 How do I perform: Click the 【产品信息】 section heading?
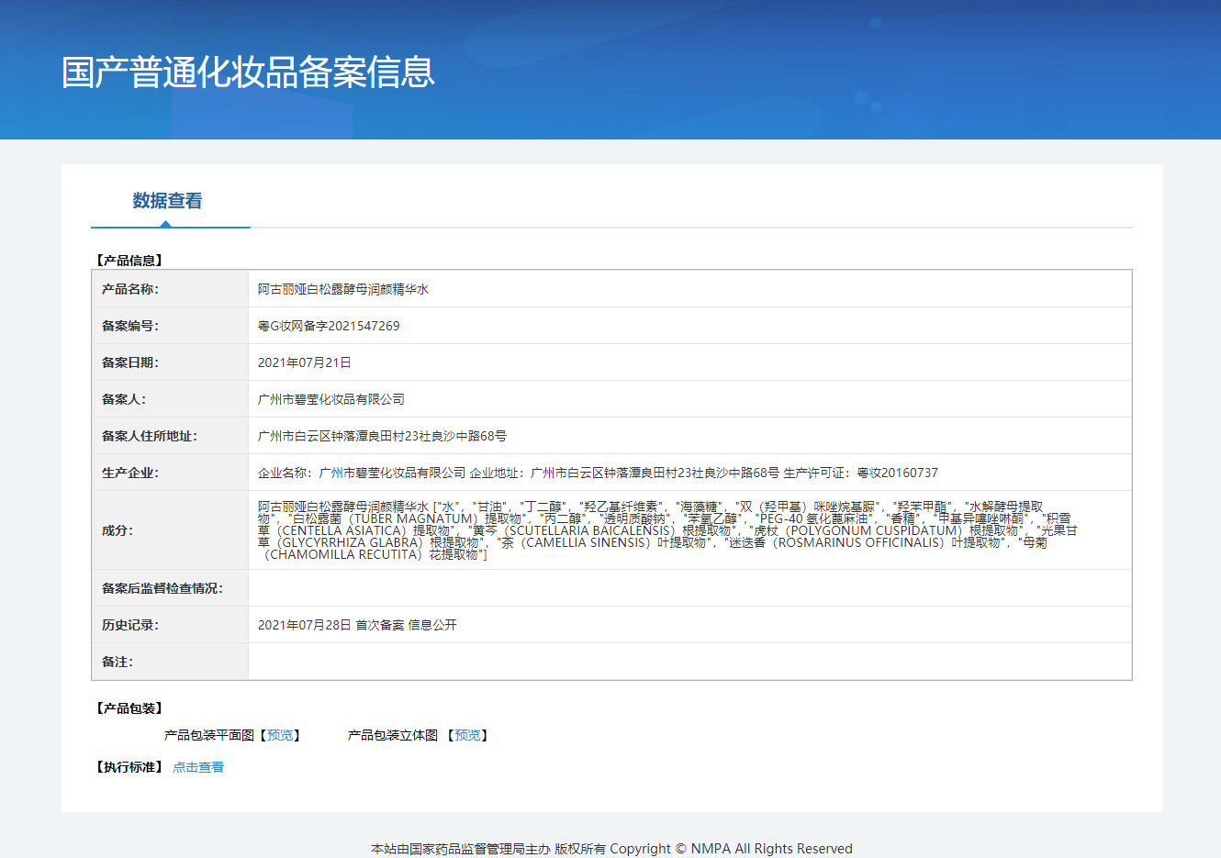129,261
